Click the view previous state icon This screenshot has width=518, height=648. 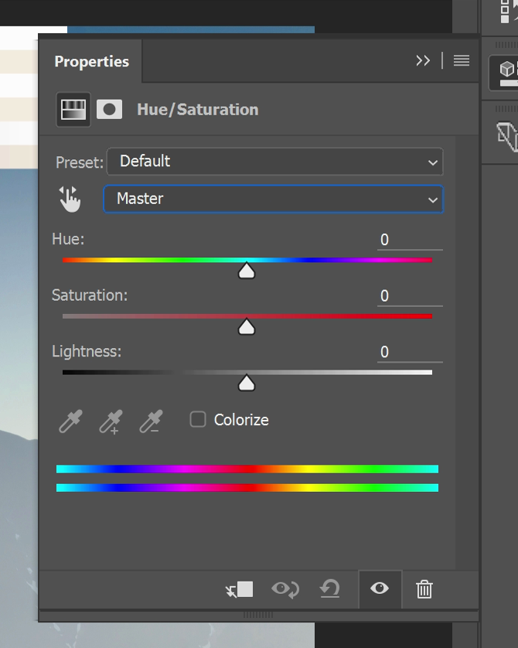(x=285, y=589)
